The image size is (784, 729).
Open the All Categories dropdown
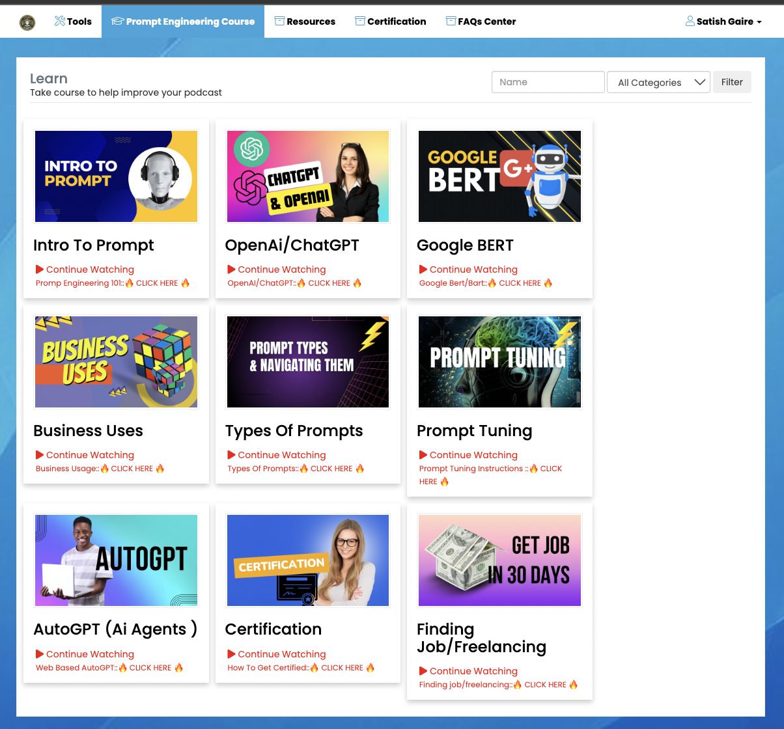(x=659, y=83)
